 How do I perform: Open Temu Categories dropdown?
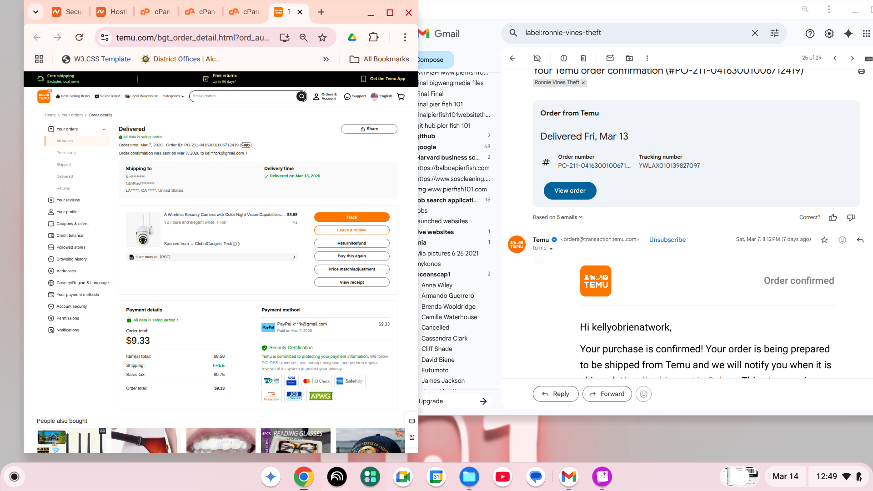point(173,96)
